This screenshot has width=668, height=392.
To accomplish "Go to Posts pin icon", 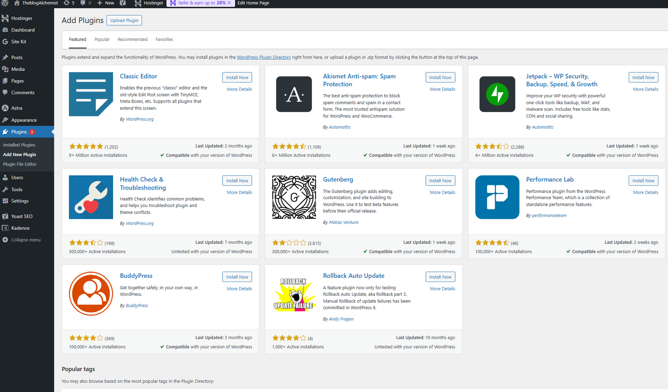I will point(5,57).
